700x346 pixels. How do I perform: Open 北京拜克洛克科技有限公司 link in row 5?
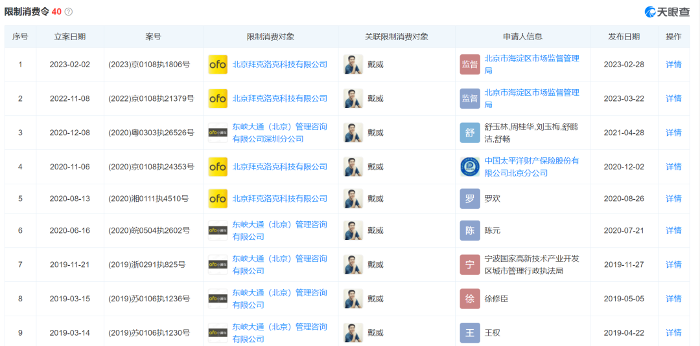pos(280,199)
